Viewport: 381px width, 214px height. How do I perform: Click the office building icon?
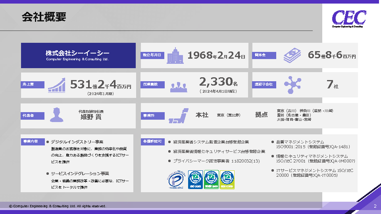coord(175,55)
